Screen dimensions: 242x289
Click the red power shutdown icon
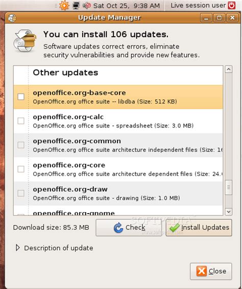(232, 5)
